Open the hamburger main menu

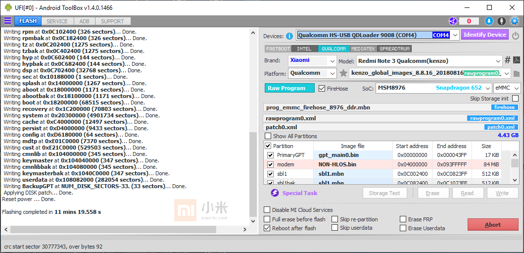tap(7, 21)
